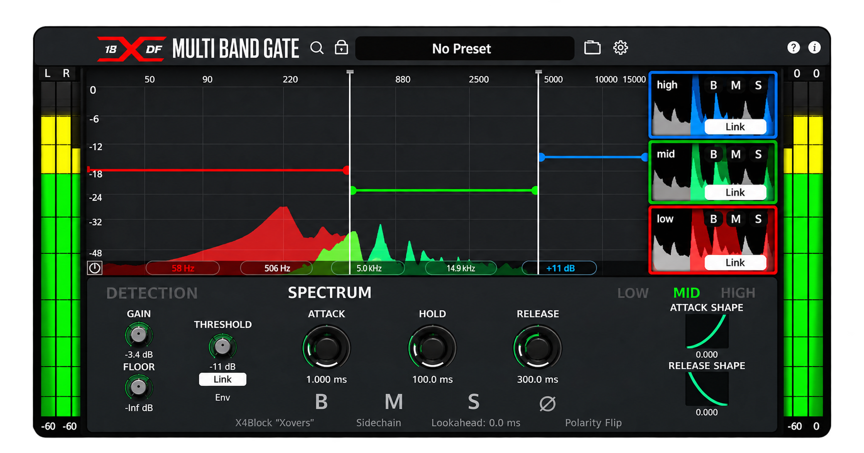Click the Env label under Link
The width and height of the screenshot is (864, 453).
pyautogui.click(x=223, y=398)
